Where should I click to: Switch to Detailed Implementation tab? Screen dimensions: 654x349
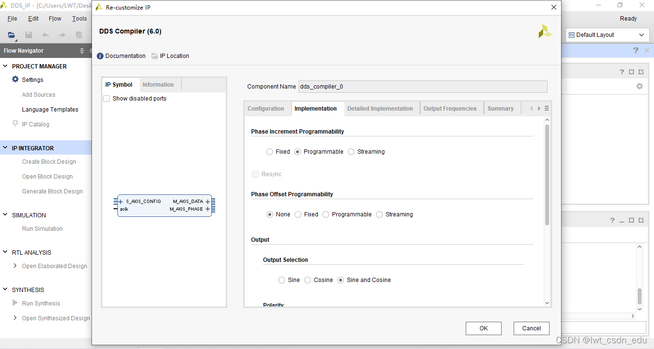[380, 109]
